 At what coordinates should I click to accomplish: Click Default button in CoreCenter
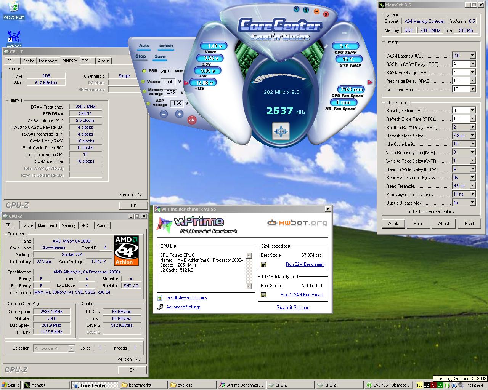point(166,46)
